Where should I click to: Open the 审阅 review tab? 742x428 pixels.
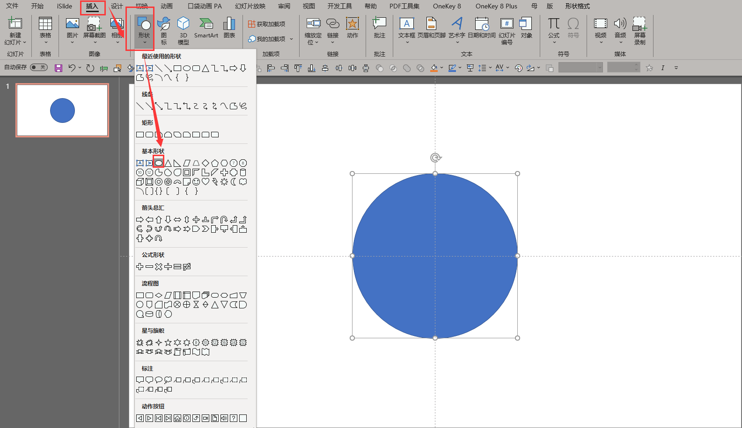[x=284, y=6]
